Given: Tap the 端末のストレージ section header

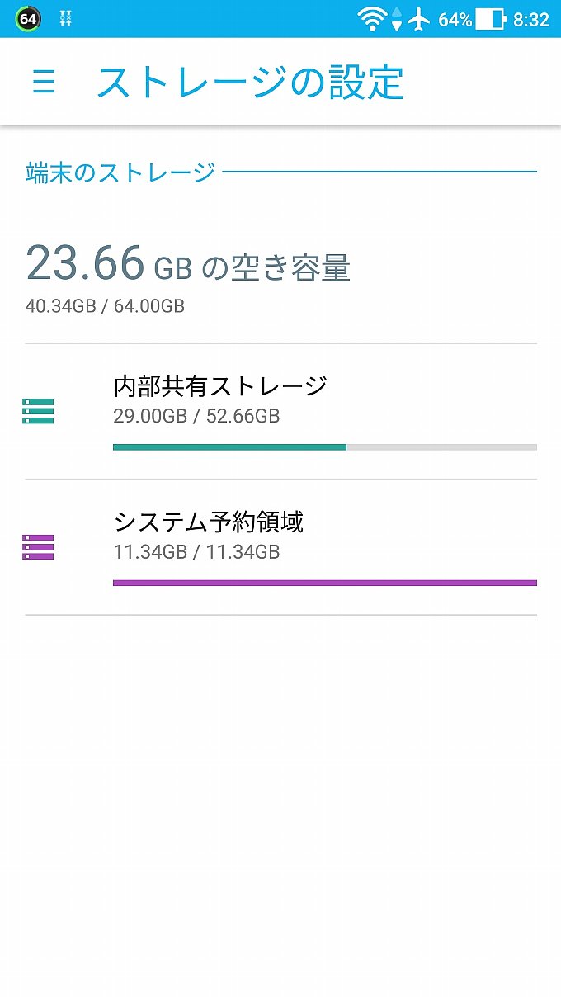Looking at the screenshot, I should (x=120, y=172).
